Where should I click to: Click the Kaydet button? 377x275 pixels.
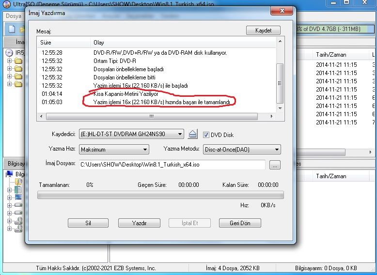tap(263, 31)
